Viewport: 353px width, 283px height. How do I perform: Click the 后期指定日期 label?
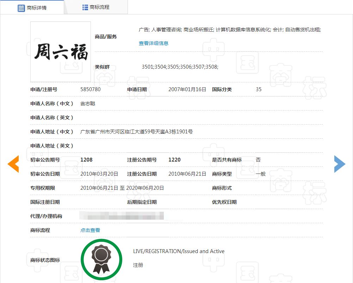tap(142, 202)
